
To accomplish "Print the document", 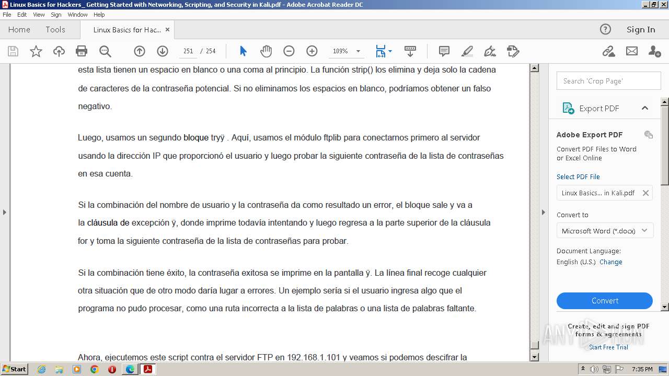I will pyautogui.click(x=82, y=51).
